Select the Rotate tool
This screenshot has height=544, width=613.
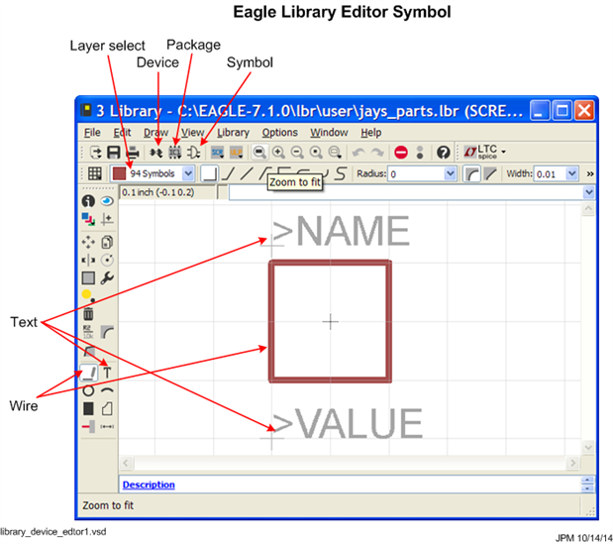(x=107, y=260)
